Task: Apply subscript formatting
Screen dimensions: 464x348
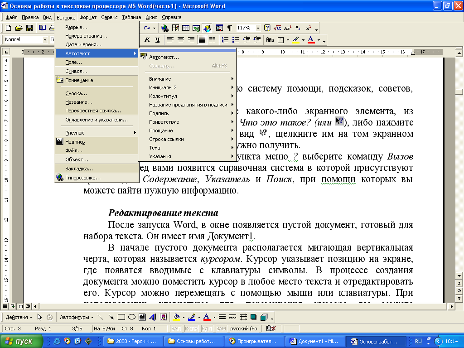Action: [x=298, y=28]
